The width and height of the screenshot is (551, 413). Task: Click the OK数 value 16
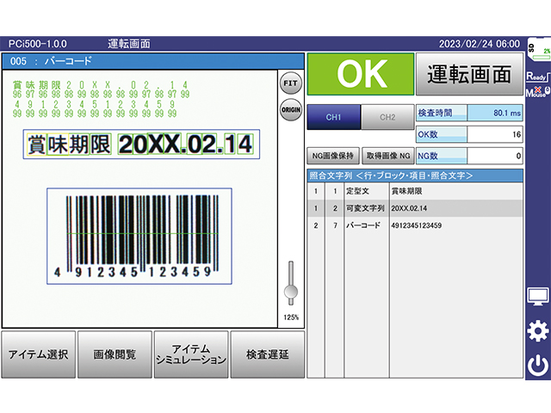pyautogui.click(x=495, y=134)
